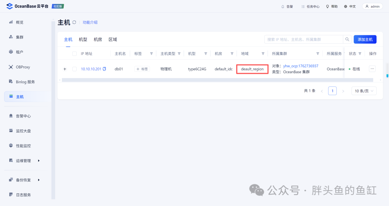The width and height of the screenshot is (389, 206).
Task: Open the alarm bell icon in header
Action: coord(283,6)
